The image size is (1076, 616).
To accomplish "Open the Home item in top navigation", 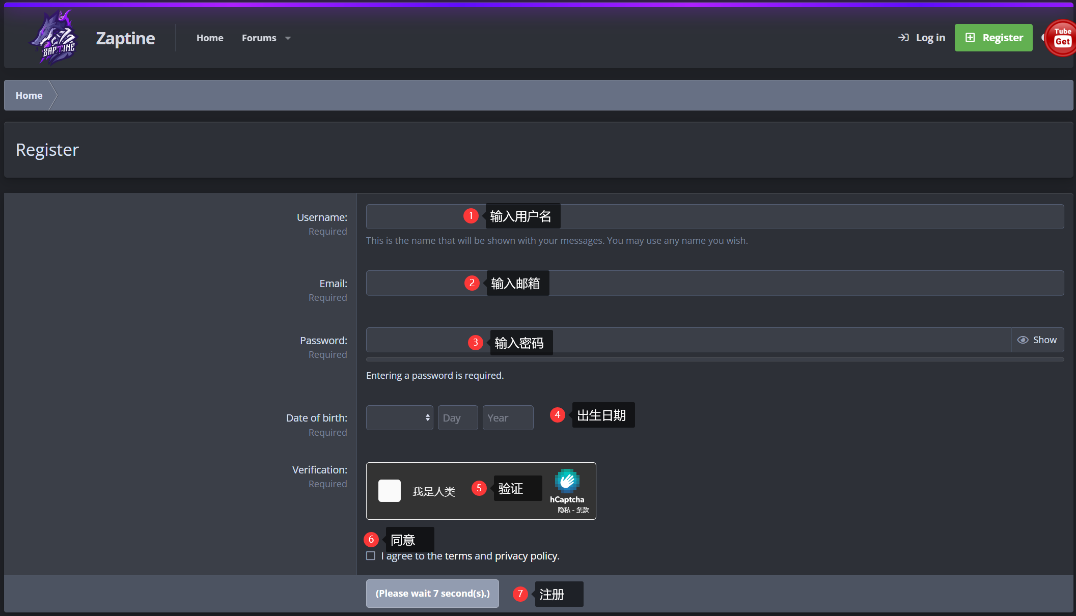I will [x=210, y=38].
